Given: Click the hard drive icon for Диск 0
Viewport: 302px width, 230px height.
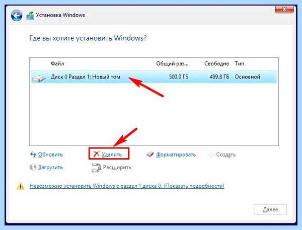Looking at the screenshot, I should click(39, 78).
